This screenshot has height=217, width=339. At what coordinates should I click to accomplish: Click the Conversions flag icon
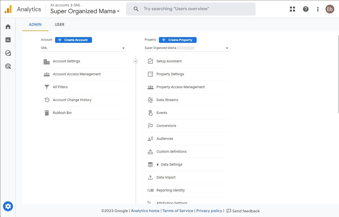(x=150, y=126)
